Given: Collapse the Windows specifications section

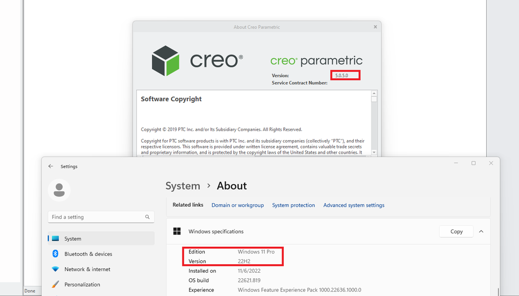Looking at the screenshot, I should (481, 232).
